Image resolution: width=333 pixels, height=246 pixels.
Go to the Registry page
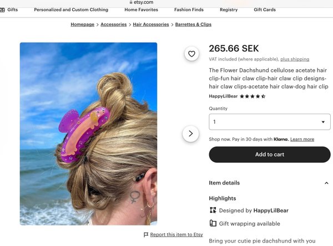tap(229, 10)
